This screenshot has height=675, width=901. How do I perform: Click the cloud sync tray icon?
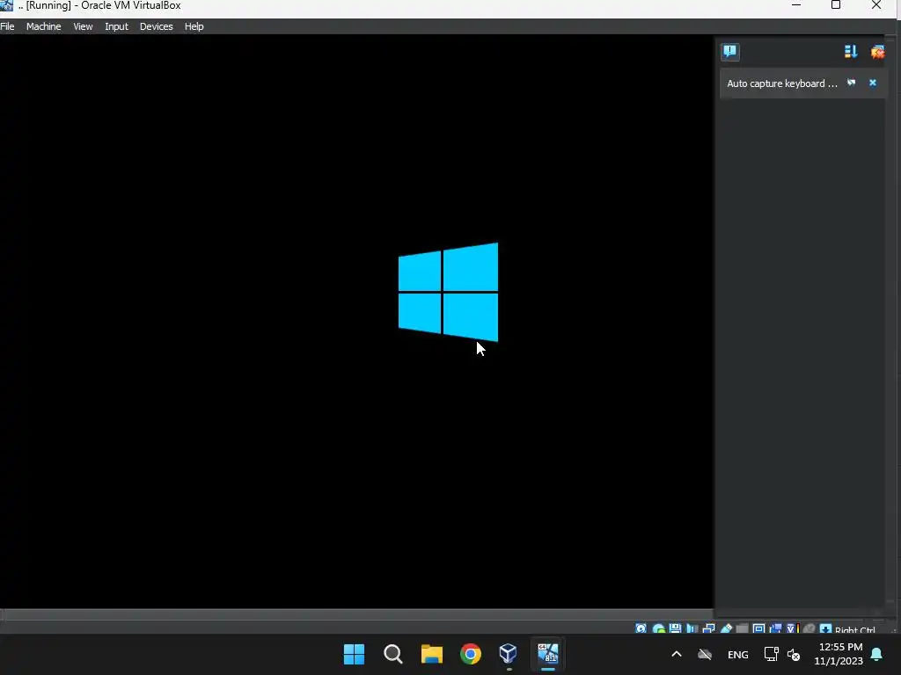pyautogui.click(x=705, y=654)
